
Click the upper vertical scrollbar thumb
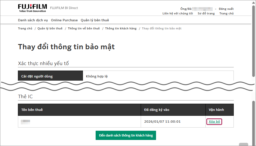(x=253, y=41)
